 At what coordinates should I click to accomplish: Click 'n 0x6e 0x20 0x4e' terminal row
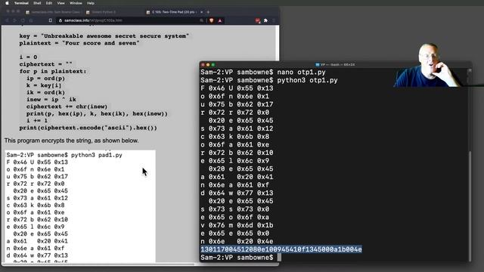237,241
